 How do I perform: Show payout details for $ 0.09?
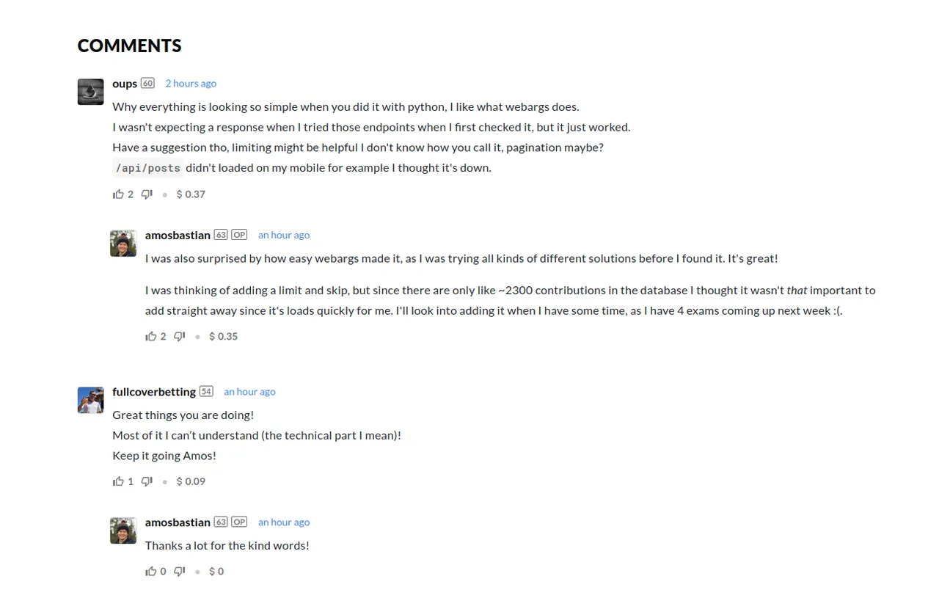pyautogui.click(x=191, y=481)
